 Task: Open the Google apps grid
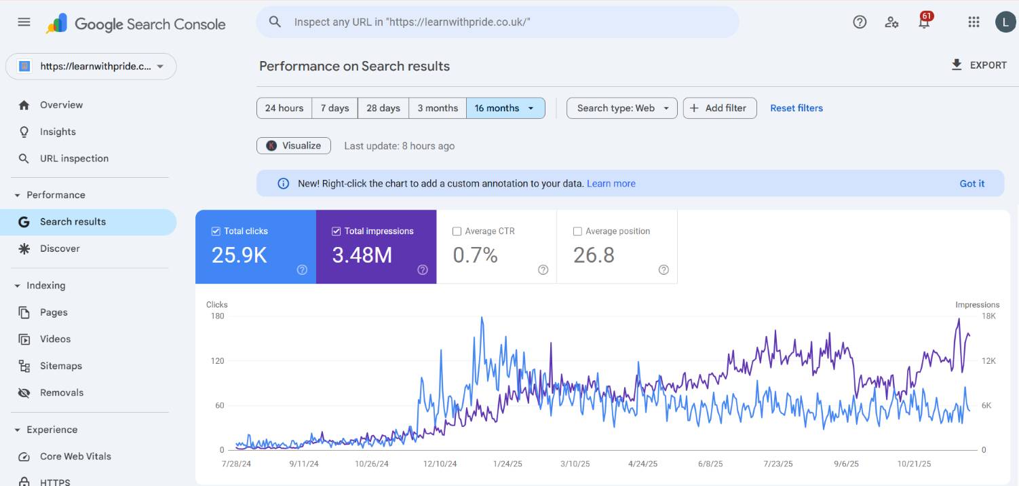point(974,22)
